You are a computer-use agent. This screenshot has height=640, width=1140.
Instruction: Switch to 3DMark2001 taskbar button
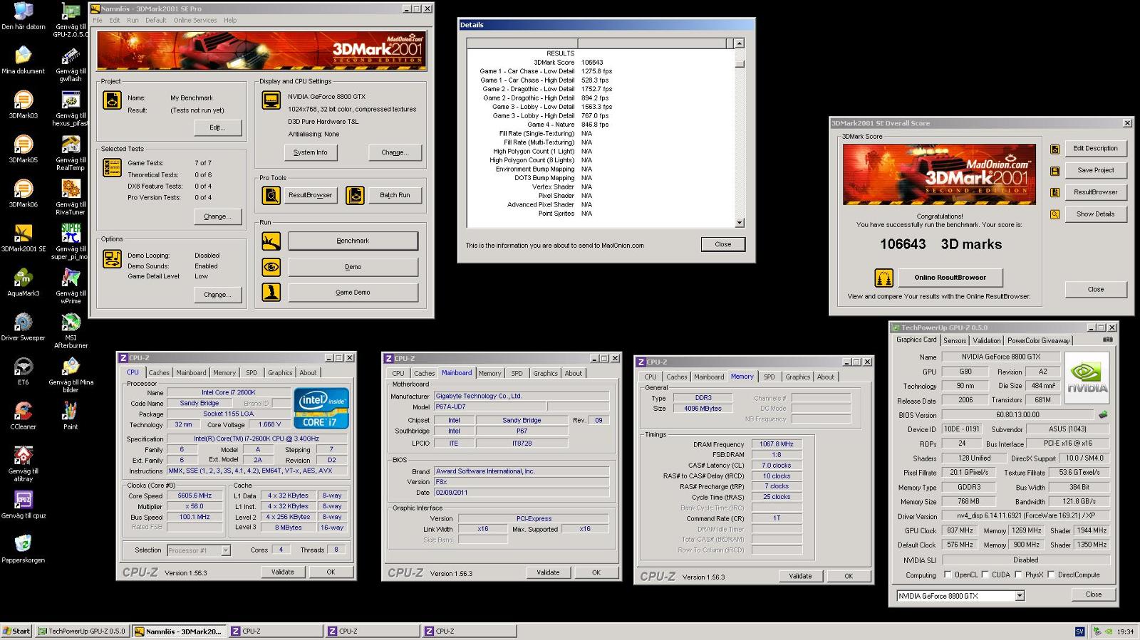179,631
